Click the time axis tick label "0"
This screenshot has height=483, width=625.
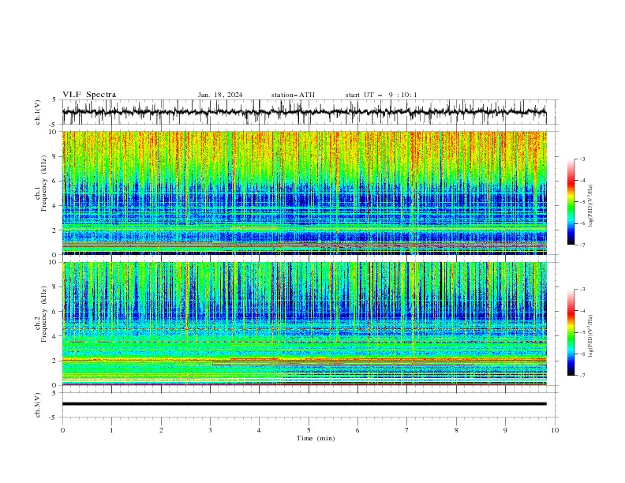click(62, 430)
